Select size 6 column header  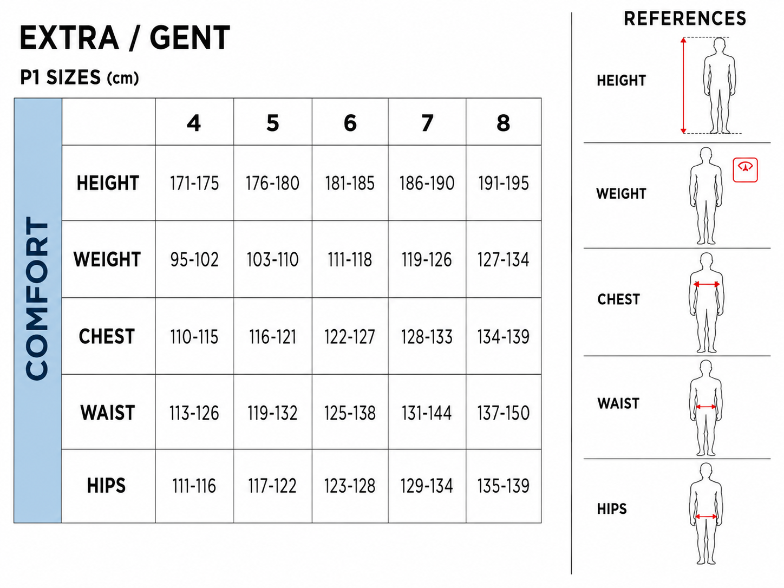350,122
